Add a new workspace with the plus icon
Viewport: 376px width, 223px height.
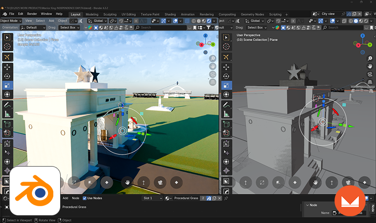[287, 14]
